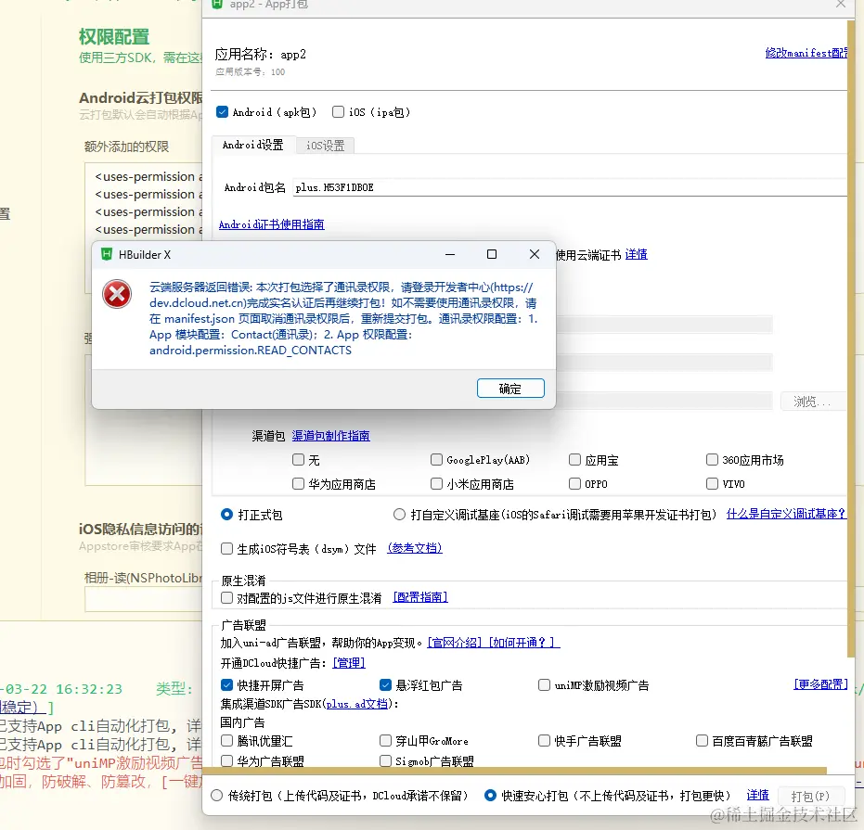
Task: Click the 打包(P) button
Action: pyautogui.click(x=811, y=795)
